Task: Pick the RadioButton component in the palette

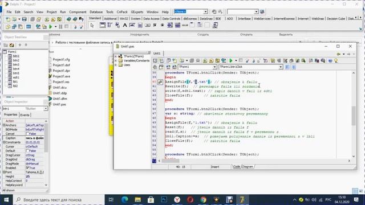Action: point(162,25)
